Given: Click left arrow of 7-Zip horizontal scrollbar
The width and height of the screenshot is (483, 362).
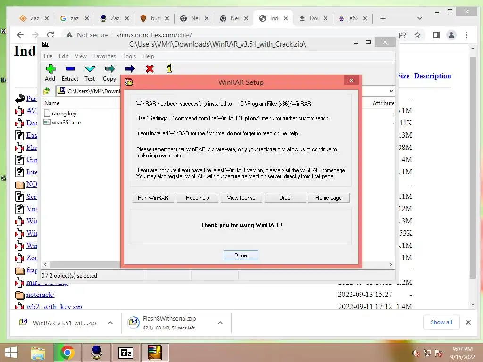Looking at the screenshot, I should tap(46, 264).
